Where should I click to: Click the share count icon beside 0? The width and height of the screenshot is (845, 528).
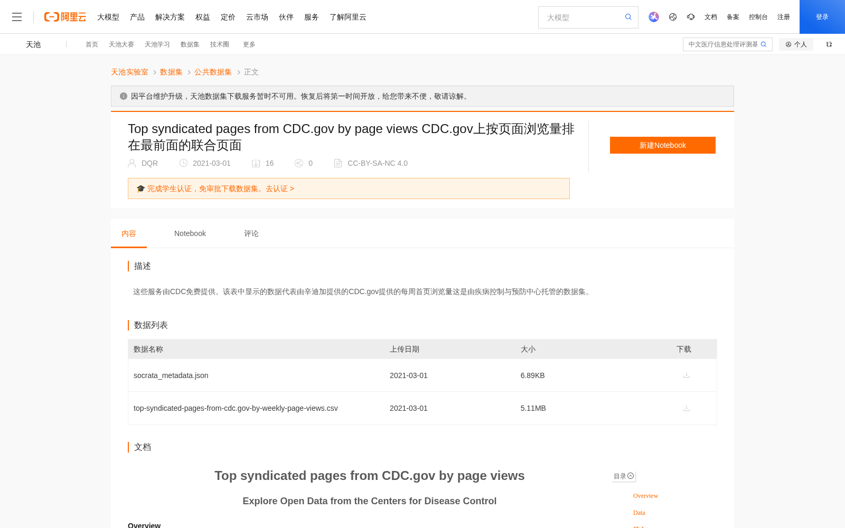[299, 163]
